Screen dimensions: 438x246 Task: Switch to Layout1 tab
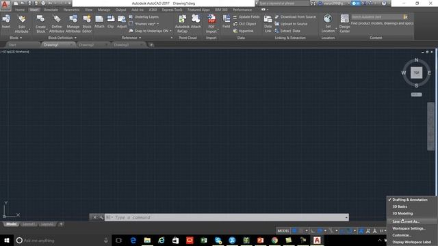pos(29,224)
